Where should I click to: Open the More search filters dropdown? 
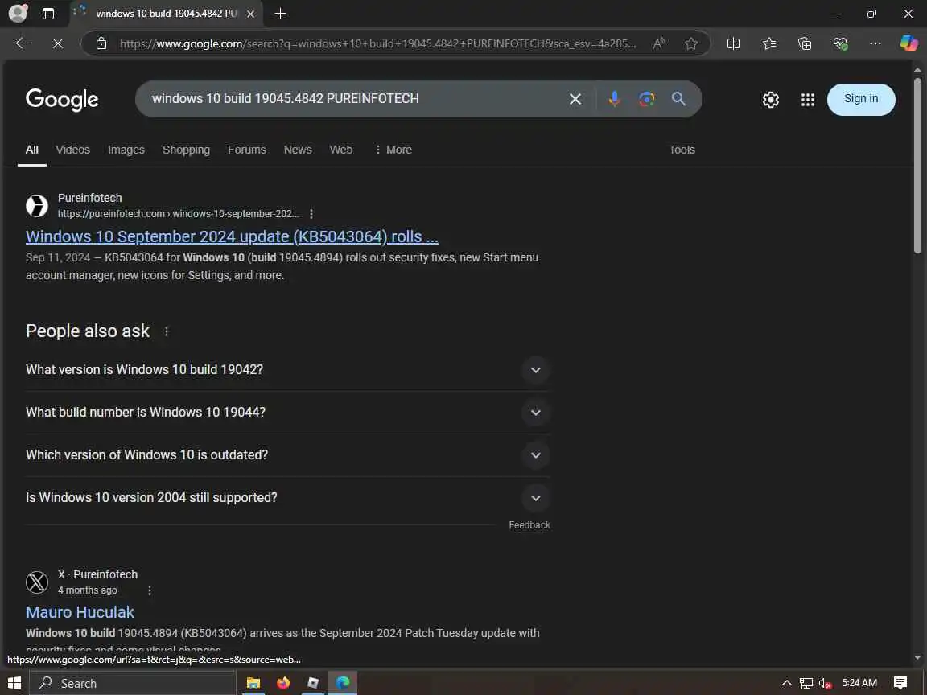pos(393,150)
